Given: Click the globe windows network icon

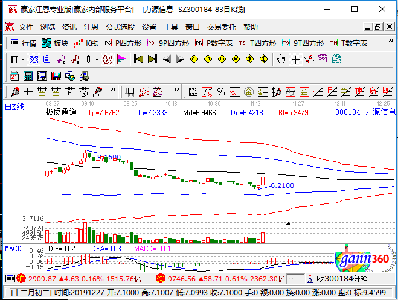Looking at the screenshot, I should coord(70,76).
